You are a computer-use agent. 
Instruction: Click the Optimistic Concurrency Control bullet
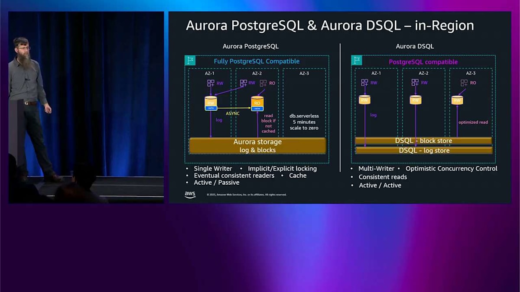click(x=452, y=169)
